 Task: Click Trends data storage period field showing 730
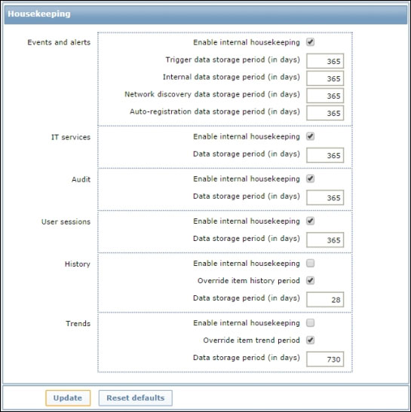[325, 359]
